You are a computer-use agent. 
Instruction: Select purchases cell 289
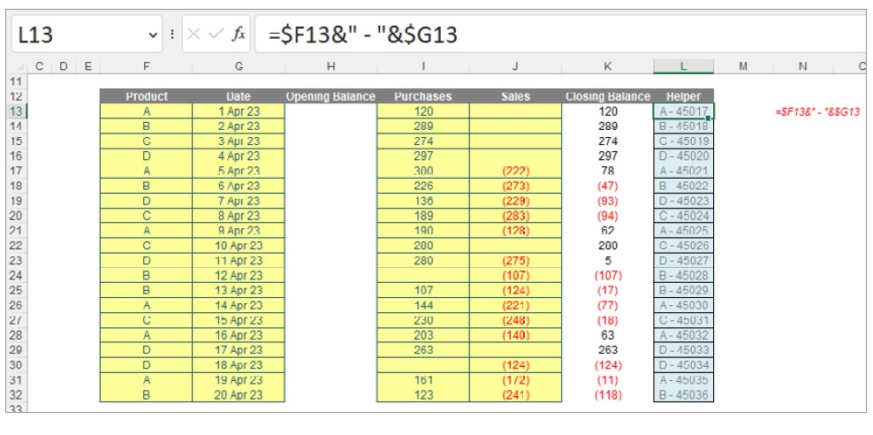423,126
